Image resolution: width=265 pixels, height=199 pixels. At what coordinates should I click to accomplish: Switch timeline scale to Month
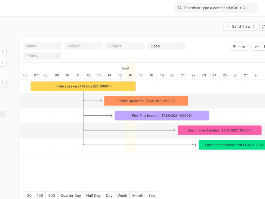pos(138,196)
